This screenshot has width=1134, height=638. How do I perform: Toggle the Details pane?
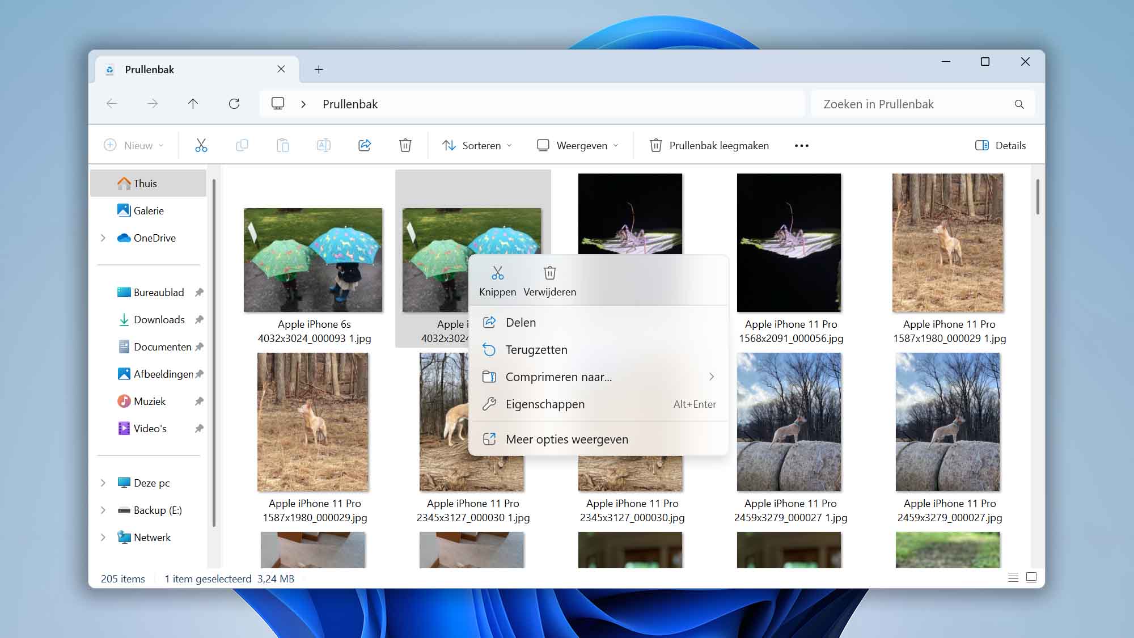1000,146
